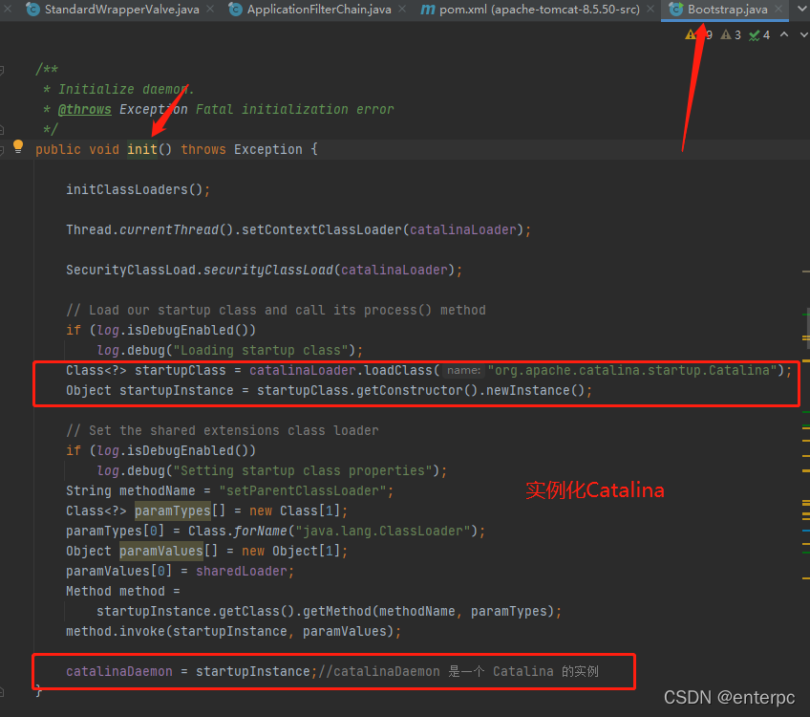The height and width of the screenshot is (717, 810).
Task: Click the securityClassLoad method call
Action: [268, 270]
